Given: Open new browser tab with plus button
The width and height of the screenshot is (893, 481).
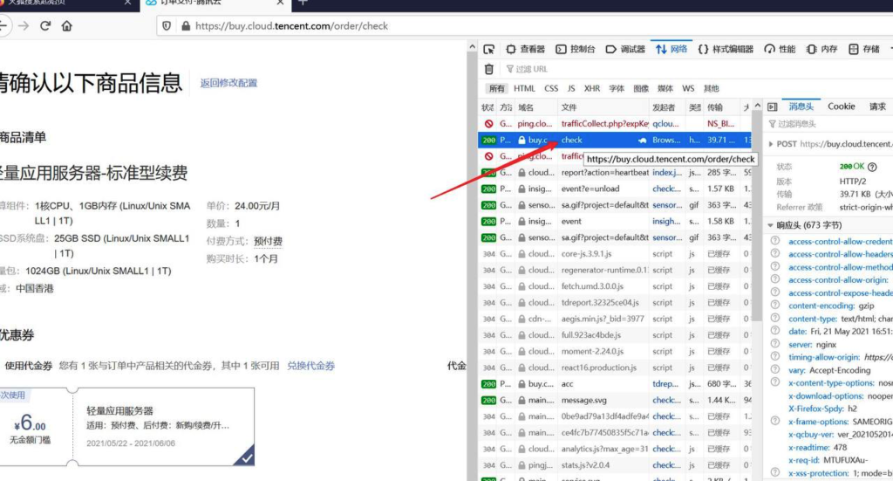Looking at the screenshot, I should 303,3.
